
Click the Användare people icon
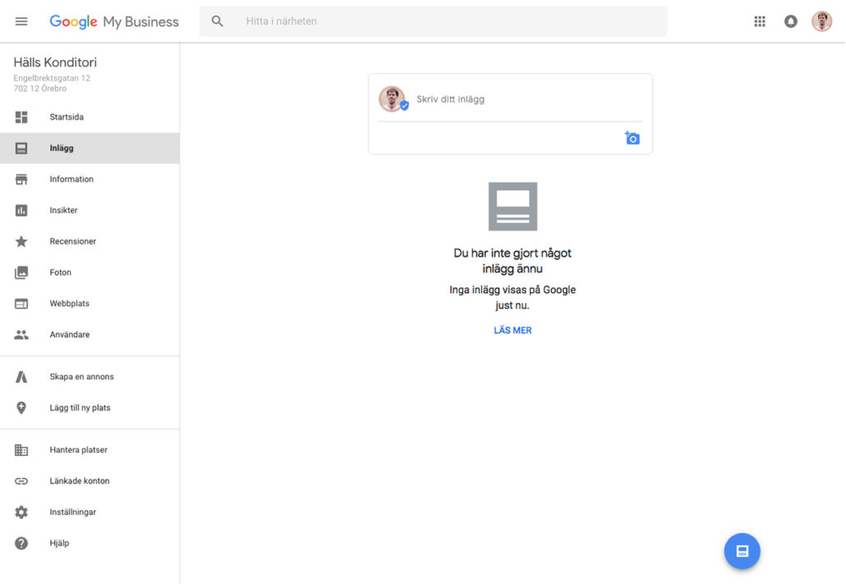tap(21, 334)
